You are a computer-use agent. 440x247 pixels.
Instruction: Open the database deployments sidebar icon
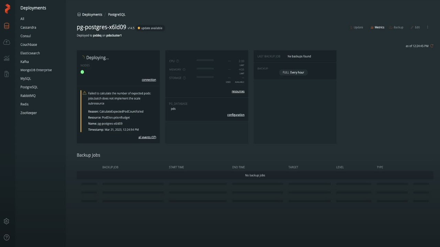tap(7, 26)
